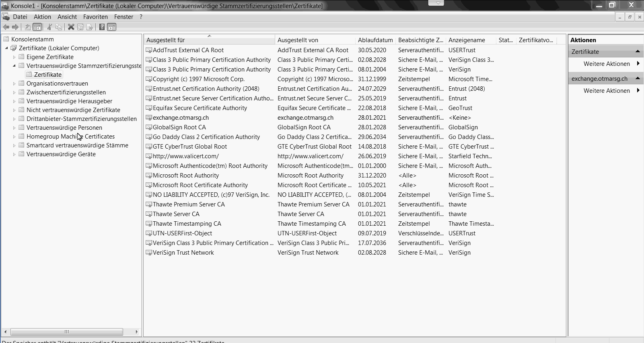Click certificate icon of Thawte Server CA
Screen dimensions: 644x343
149,214
